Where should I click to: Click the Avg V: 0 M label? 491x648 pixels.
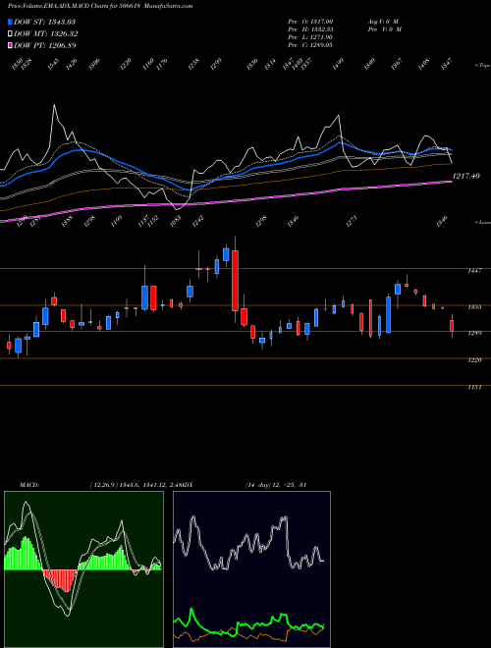click(x=383, y=22)
